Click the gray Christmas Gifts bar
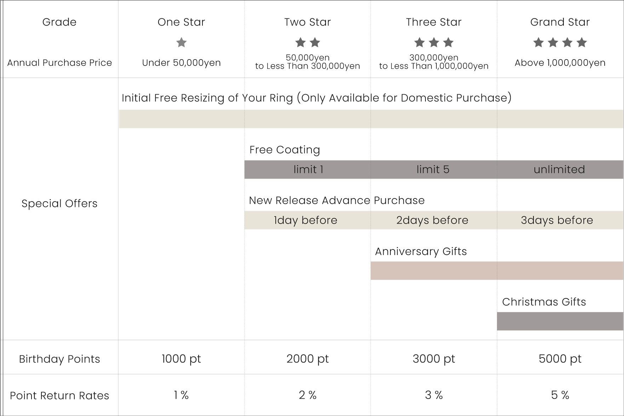This screenshot has width=624, height=416. click(560, 321)
